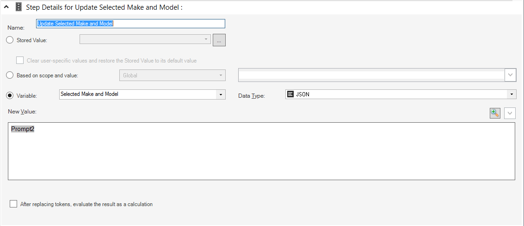Click inside the New Value text area

(261, 151)
